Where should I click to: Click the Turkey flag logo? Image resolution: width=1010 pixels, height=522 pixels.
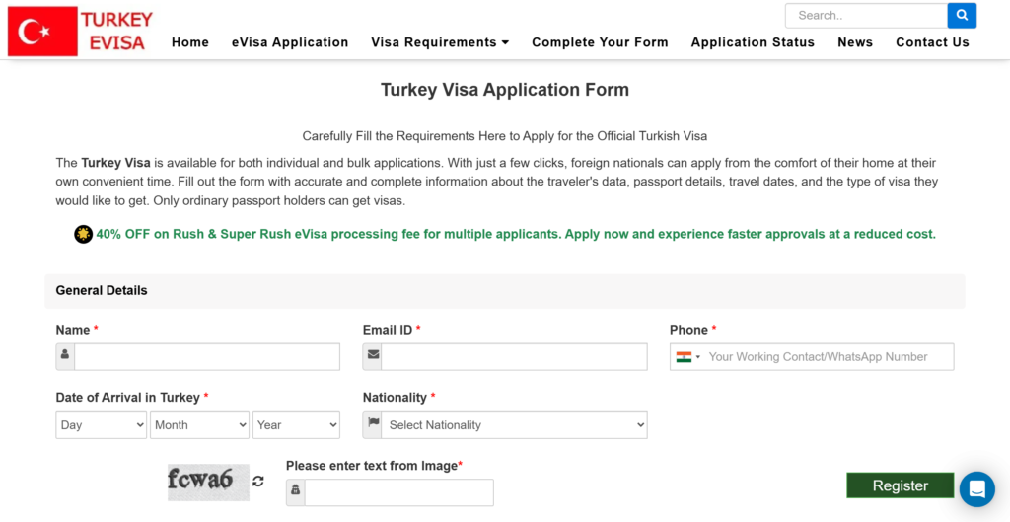coord(42,32)
